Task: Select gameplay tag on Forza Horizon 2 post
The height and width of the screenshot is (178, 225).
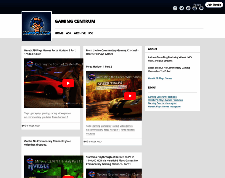Action: (36, 113)
